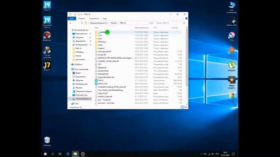The height and width of the screenshot is (157, 280).
Task: Open the Корзина recycle bin icon
Action: (47, 141)
